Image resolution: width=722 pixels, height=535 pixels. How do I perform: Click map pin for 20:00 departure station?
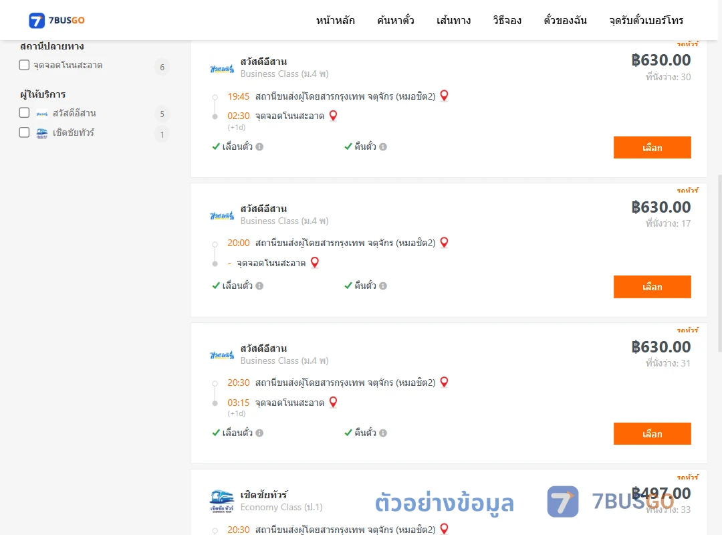pos(445,242)
